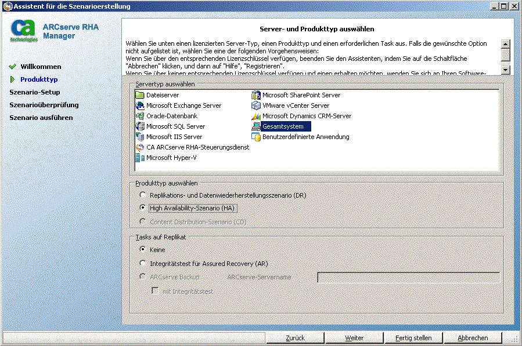Select Replikations- und Datenwiederherstellungsszenario (DR) radio
The image size is (522, 346).
143,195
